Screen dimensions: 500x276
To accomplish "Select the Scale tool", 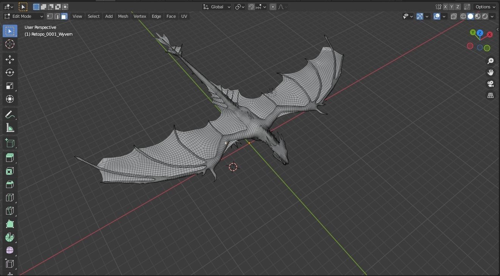I will (x=10, y=86).
